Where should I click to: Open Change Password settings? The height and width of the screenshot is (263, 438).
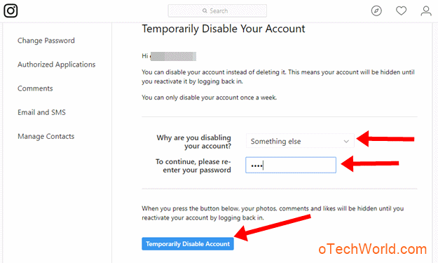46,41
